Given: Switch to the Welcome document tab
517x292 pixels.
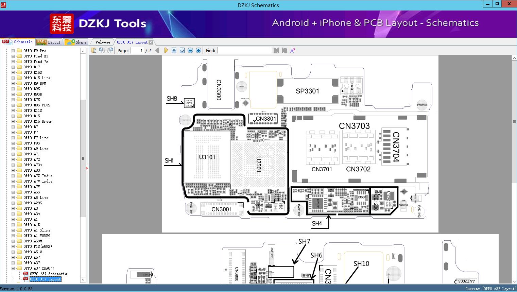Looking at the screenshot, I should tap(103, 42).
